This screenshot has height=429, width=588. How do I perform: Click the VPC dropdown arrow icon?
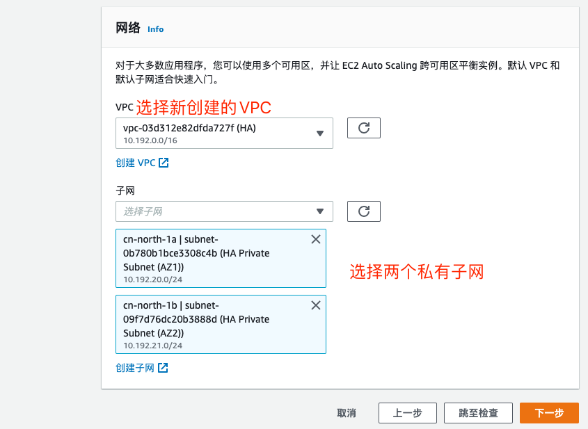point(319,133)
